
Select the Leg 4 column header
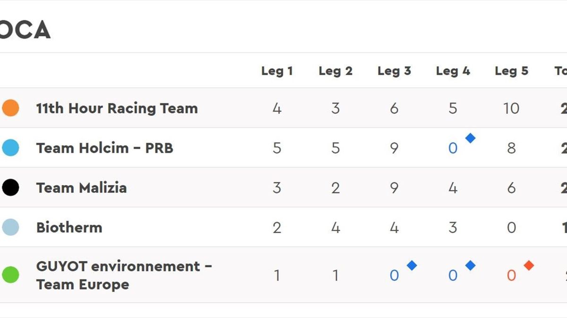click(x=453, y=71)
